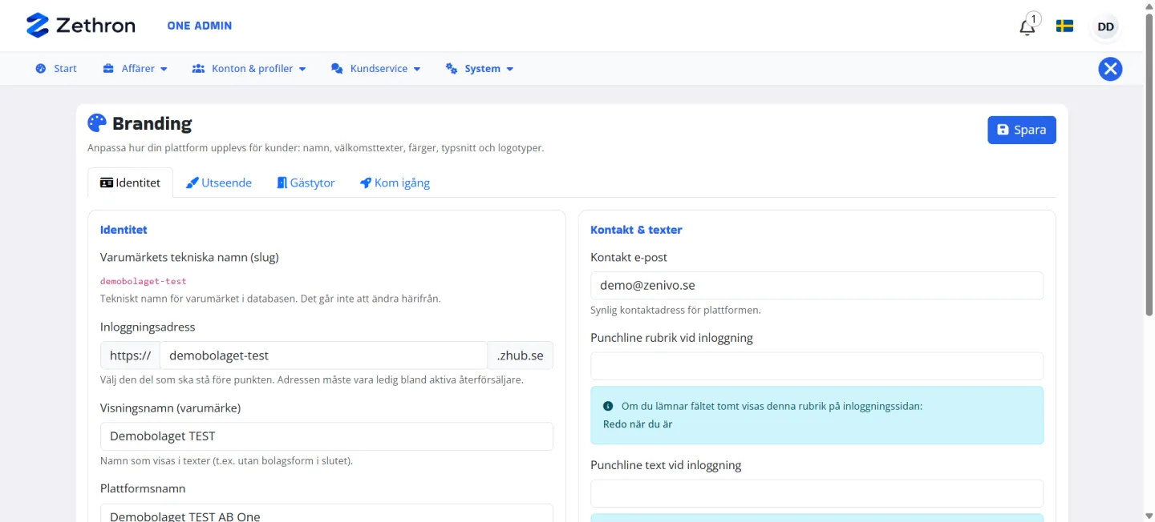Click the Start dashboard icon

pos(41,69)
